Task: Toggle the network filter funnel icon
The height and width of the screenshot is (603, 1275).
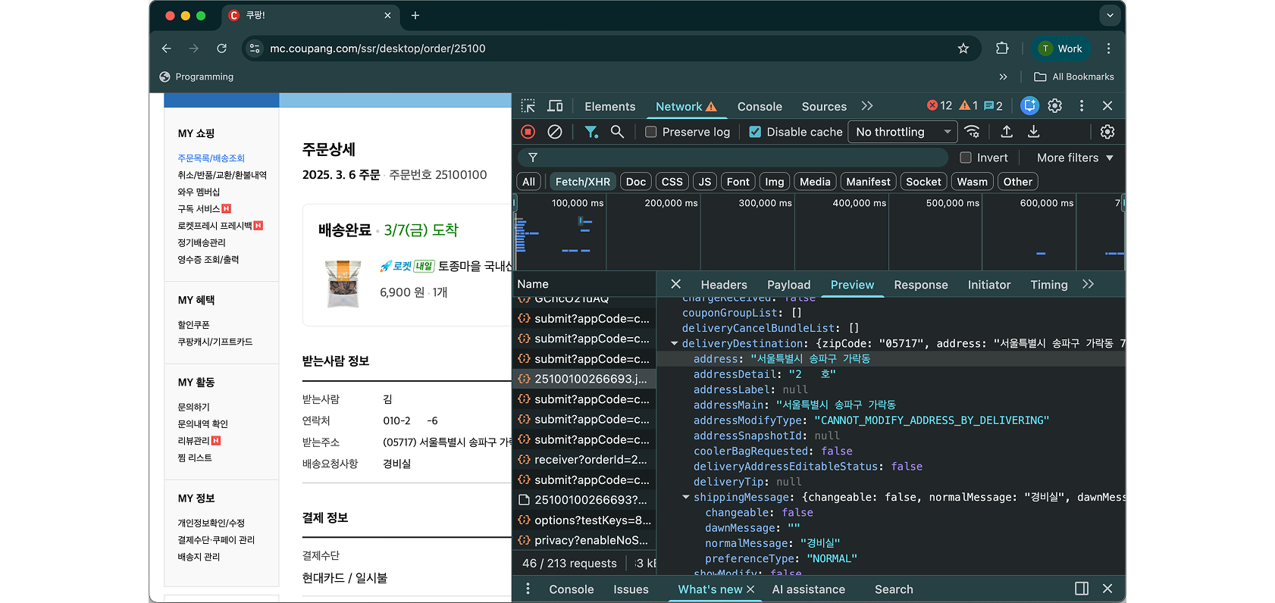Action: pyautogui.click(x=591, y=132)
